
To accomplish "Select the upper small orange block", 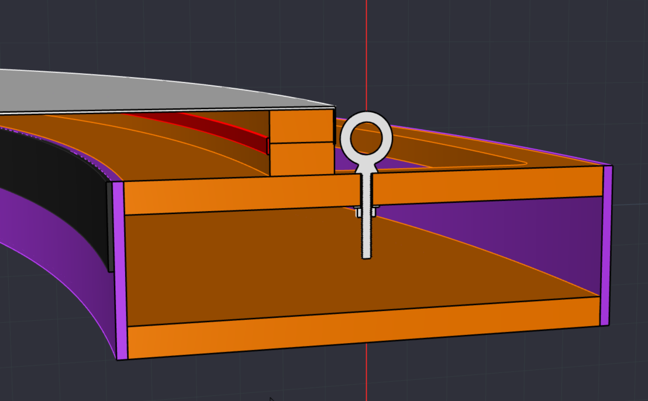I will (301, 127).
